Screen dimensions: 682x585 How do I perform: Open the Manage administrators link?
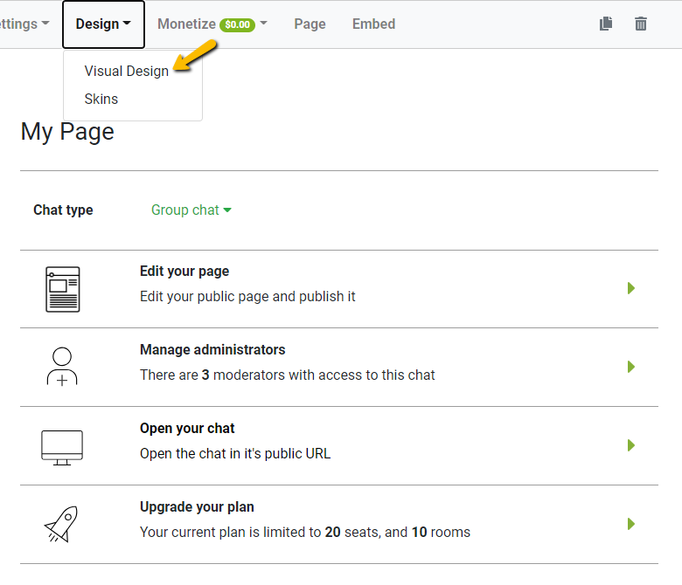click(212, 349)
